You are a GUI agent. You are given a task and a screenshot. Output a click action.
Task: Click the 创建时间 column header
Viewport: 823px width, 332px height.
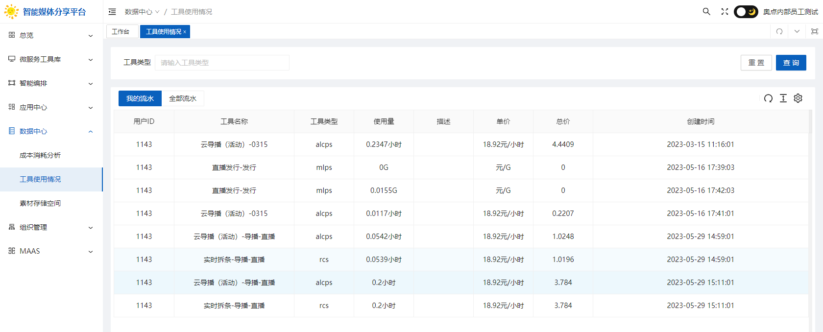701,121
